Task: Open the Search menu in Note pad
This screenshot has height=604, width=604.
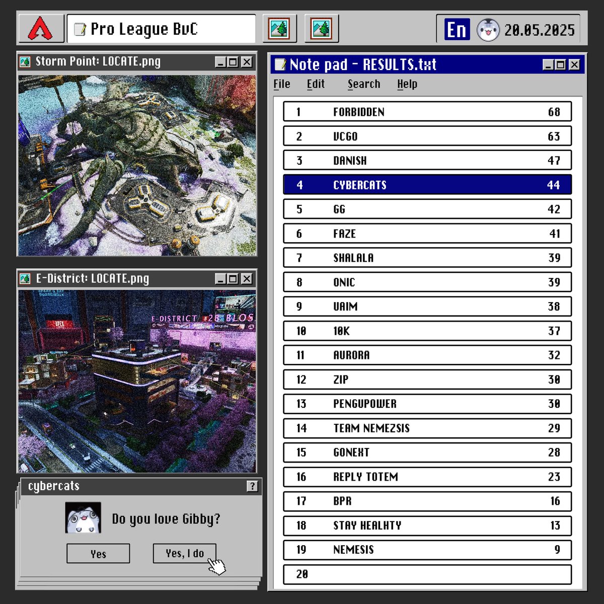Action: point(364,84)
